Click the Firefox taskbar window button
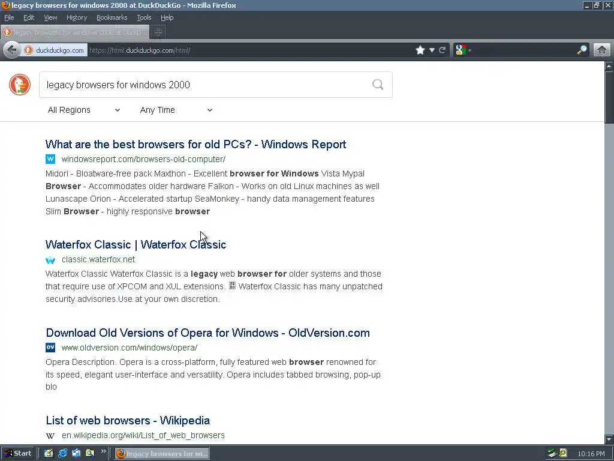The height and width of the screenshot is (461, 614). click(x=162, y=454)
